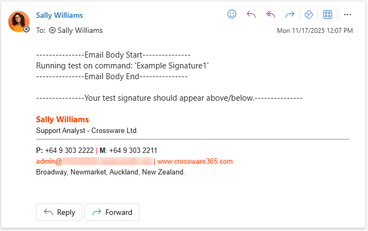The width and height of the screenshot is (368, 231).
Task: Click Sally Williams' profile avatar photo
Action: [18, 21]
